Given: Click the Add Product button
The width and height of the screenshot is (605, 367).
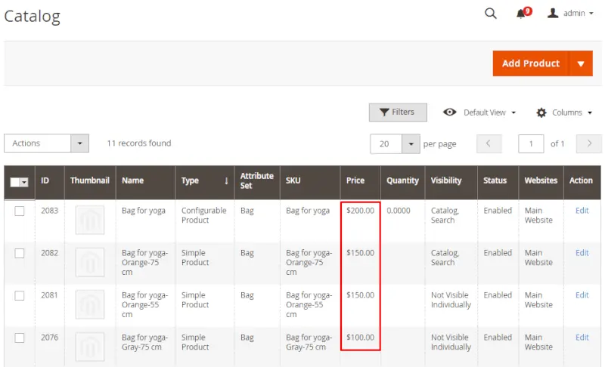Looking at the screenshot, I should click(531, 63).
